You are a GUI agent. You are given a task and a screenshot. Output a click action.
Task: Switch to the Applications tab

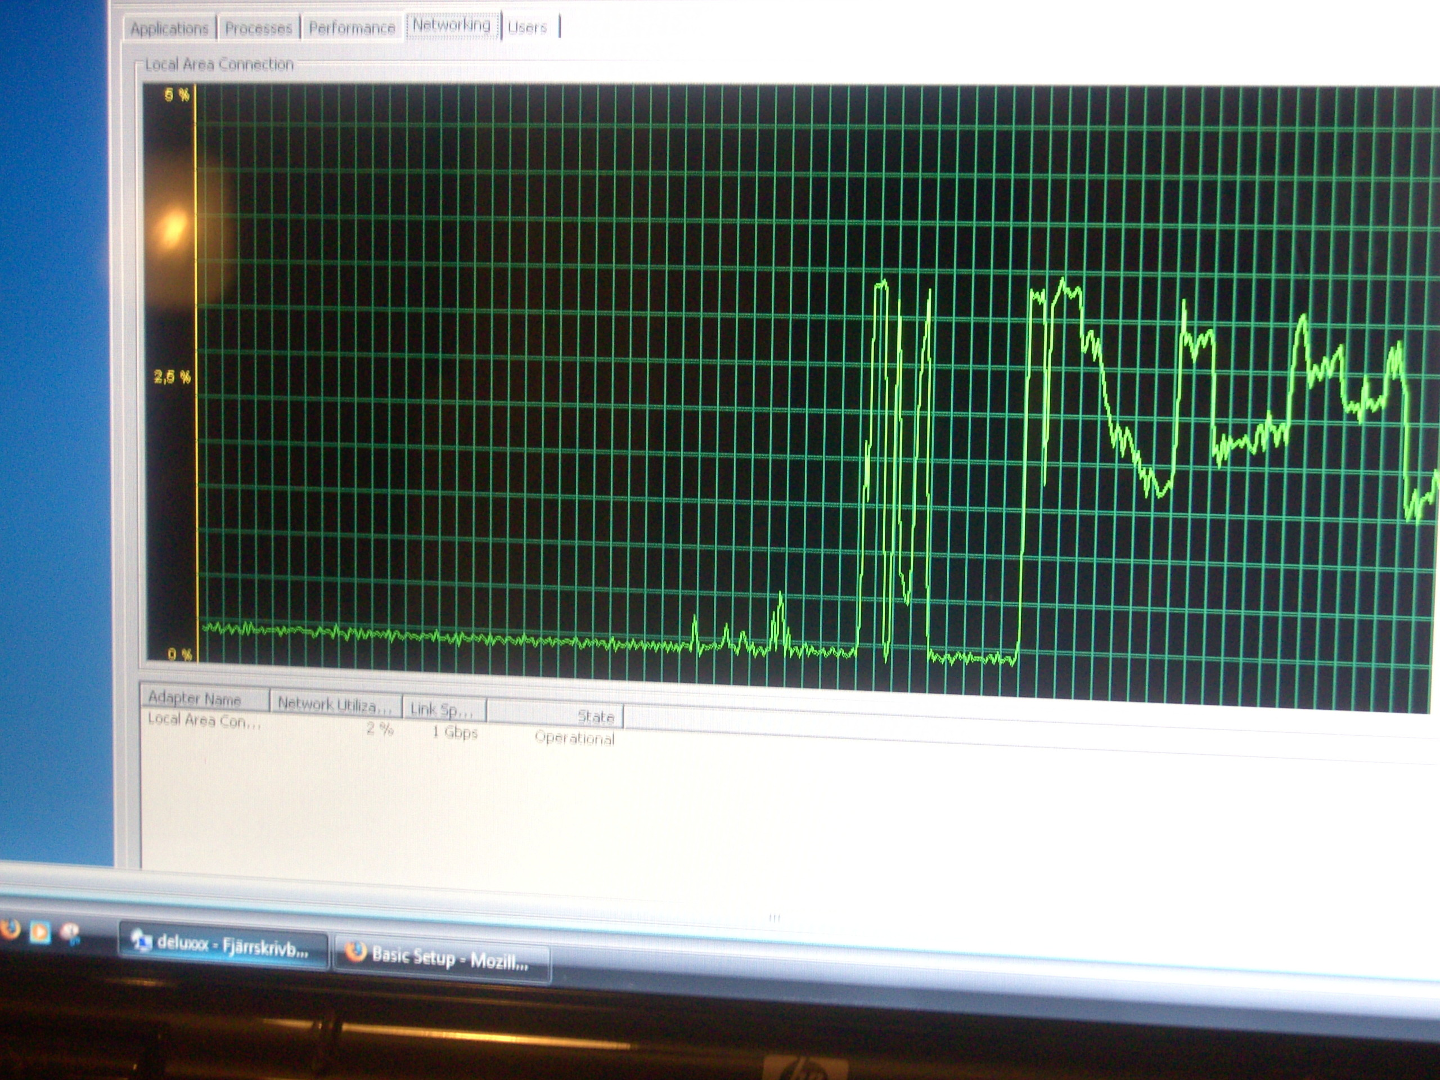coord(169,29)
